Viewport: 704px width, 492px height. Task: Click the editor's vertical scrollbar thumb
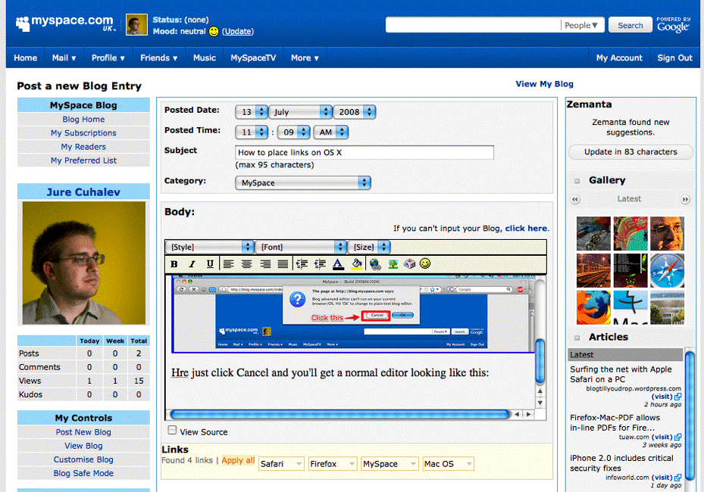(540, 361)
